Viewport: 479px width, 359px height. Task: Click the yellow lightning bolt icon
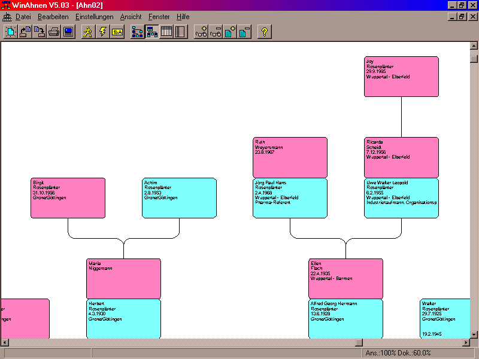tap(102, 32)
